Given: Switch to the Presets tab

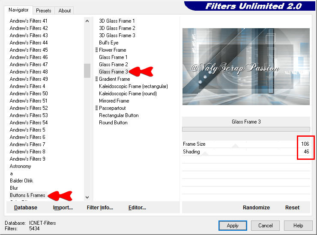Looking at the screenshot, I should click(44, 11).
